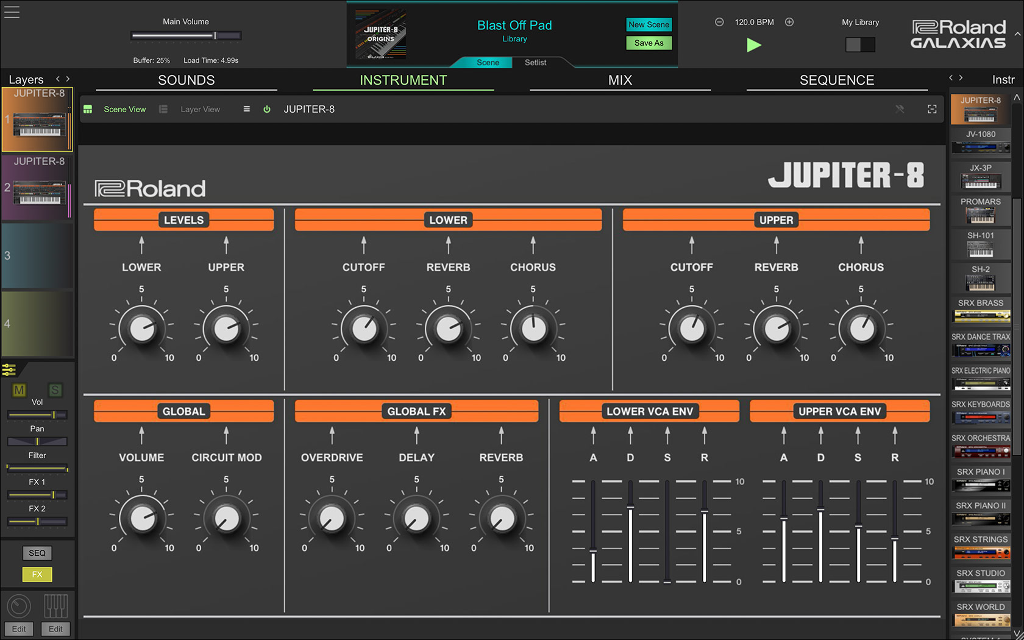Increase the BPM with the plus icon
Screen dimensions: 1024x640
(789, 22)
